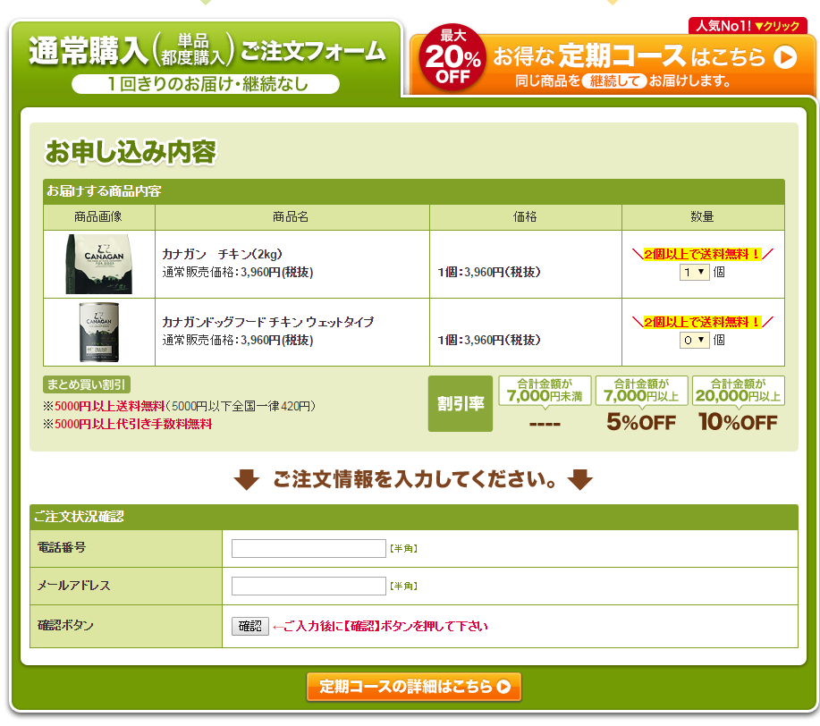Image resolution: width=820 pixels, height=726 pixels.
Task: Click the まとめ買い割引 badge
Action: coord(88,384)
